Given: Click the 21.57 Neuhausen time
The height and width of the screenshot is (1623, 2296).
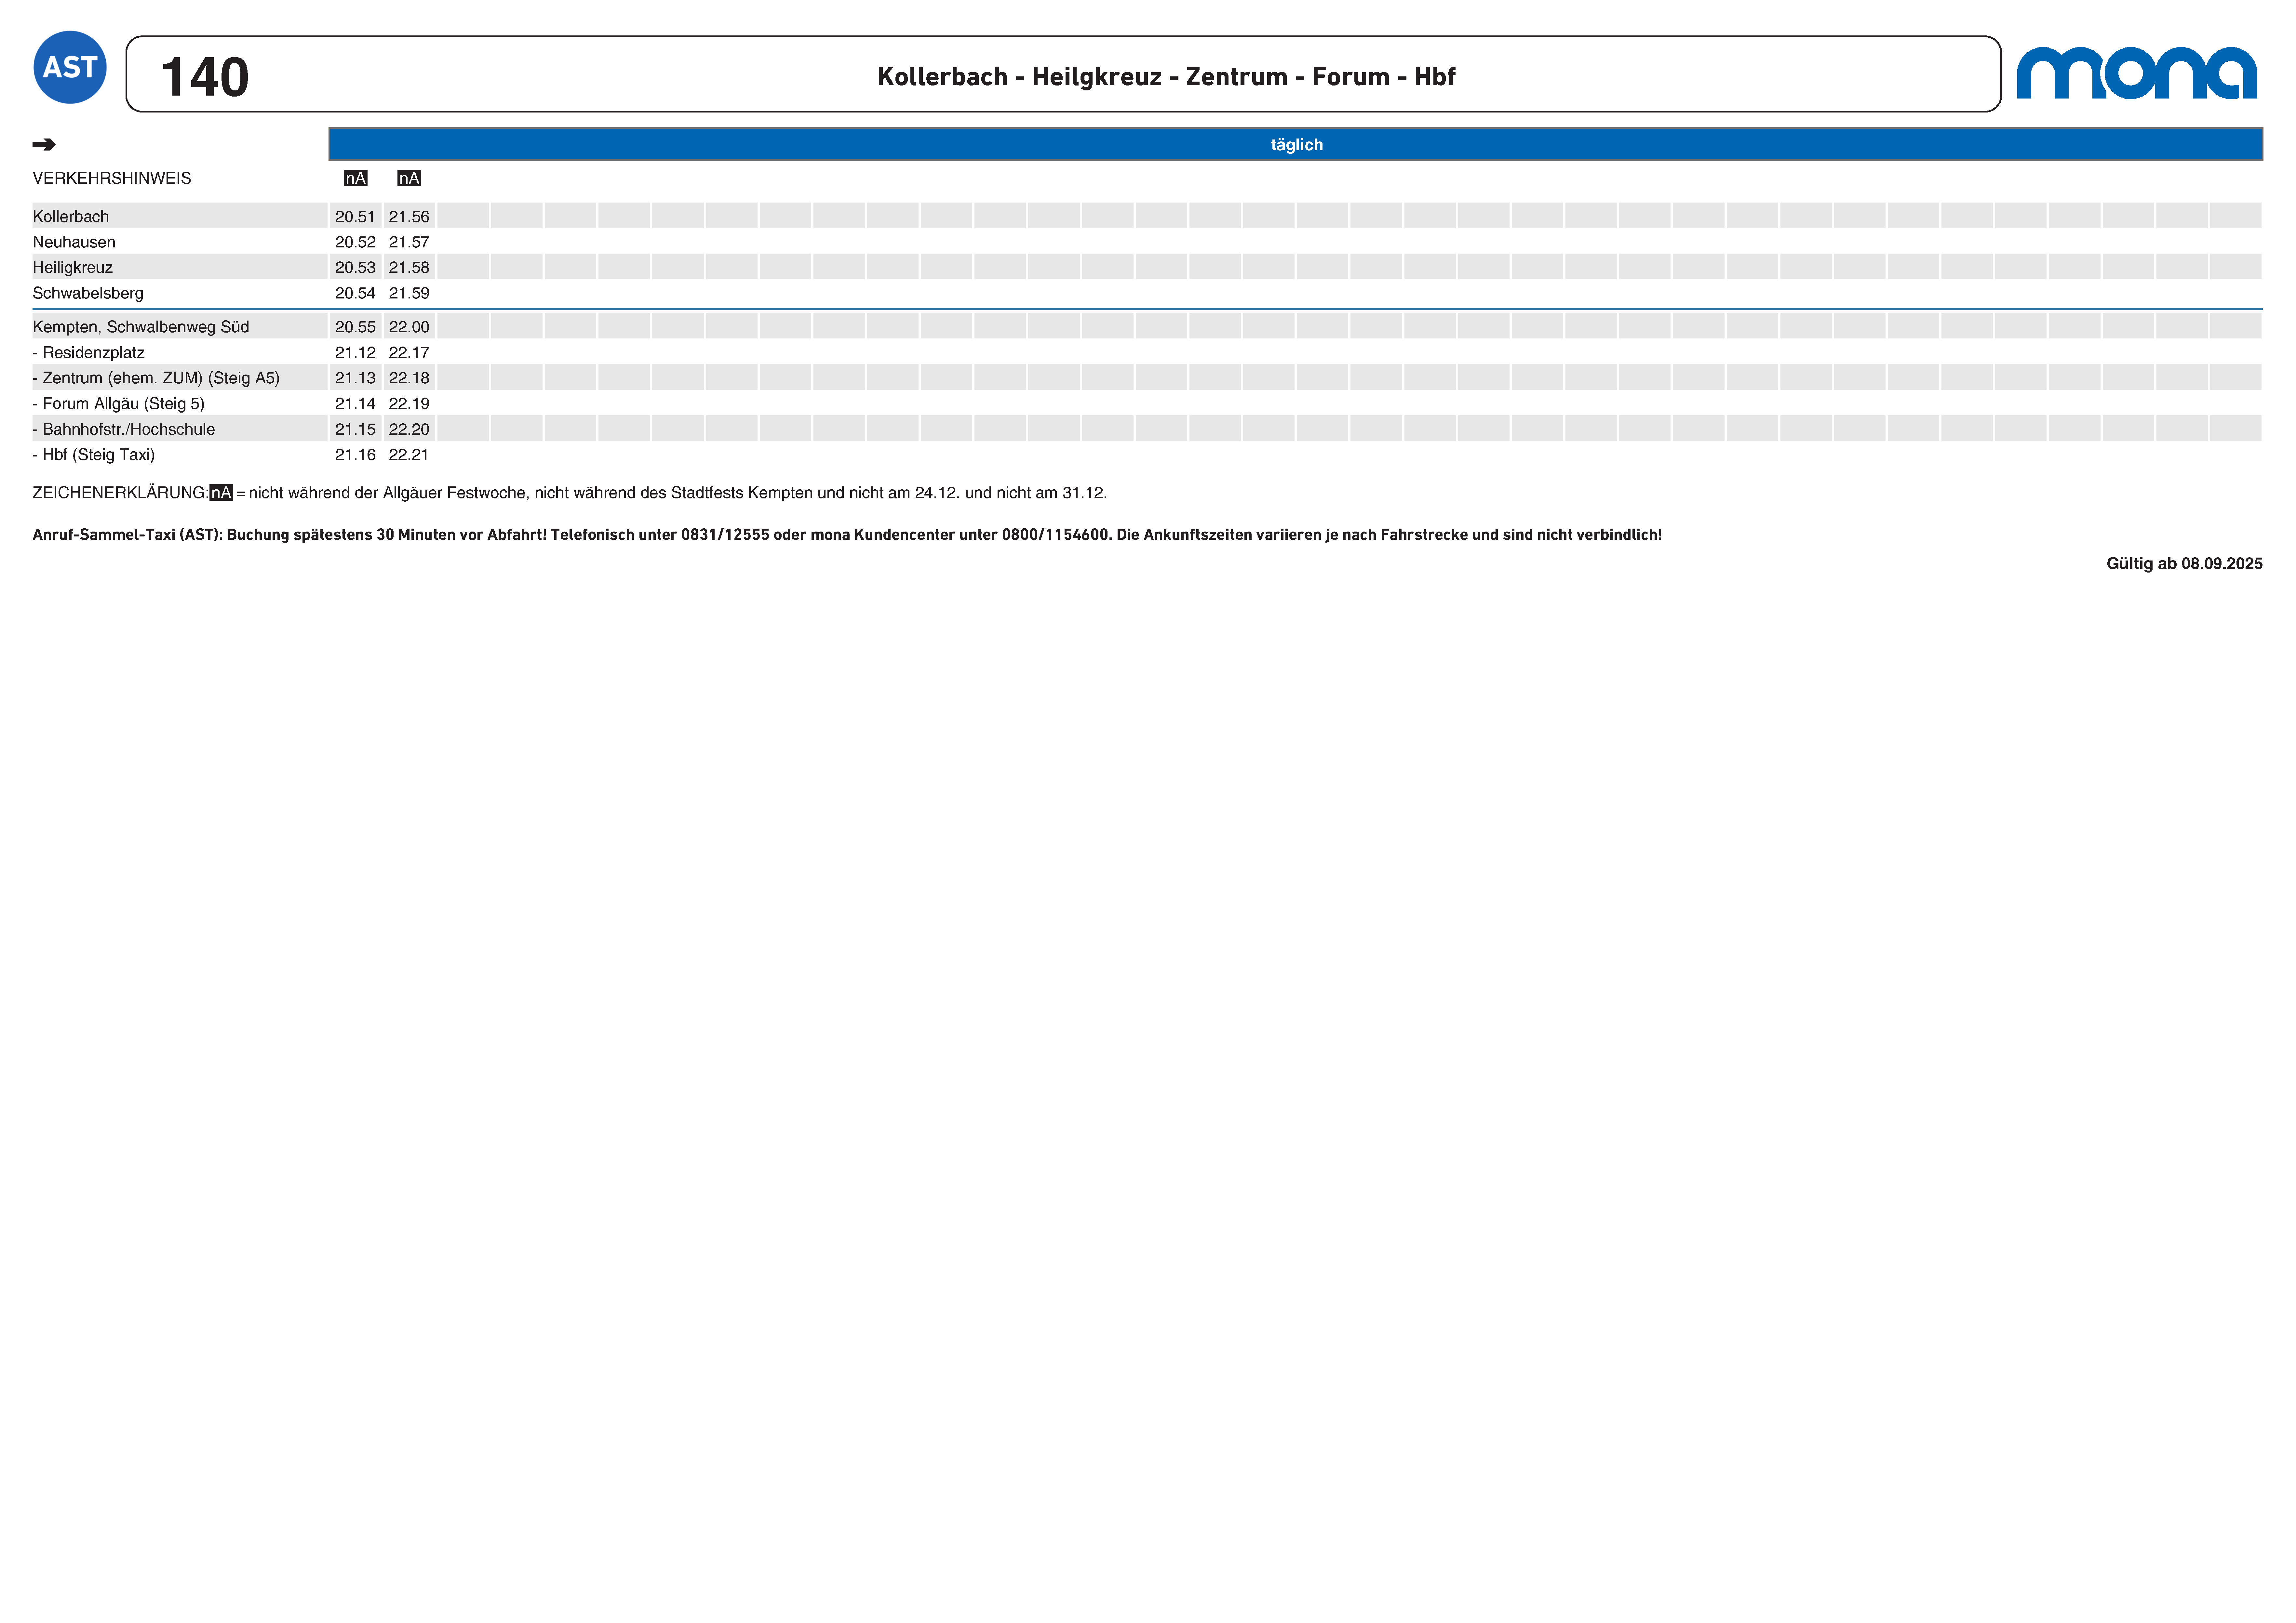Looking at the screenshot, I should pos(409,242).
